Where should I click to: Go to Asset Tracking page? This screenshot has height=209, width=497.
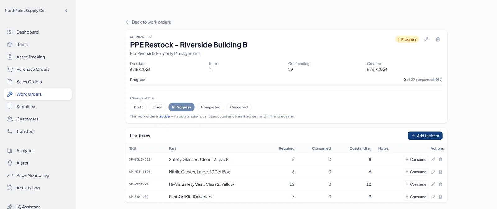pyautogui.click(x=38, y=57)
